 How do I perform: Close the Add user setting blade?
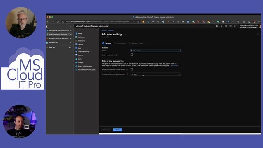[x=258, y=34]
